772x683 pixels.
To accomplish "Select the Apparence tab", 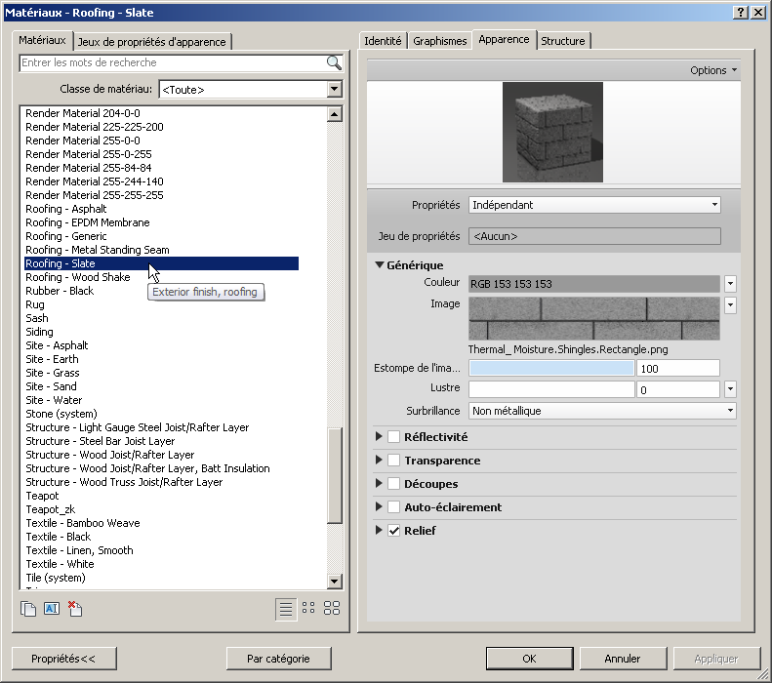I will click(x=504, y=39).
